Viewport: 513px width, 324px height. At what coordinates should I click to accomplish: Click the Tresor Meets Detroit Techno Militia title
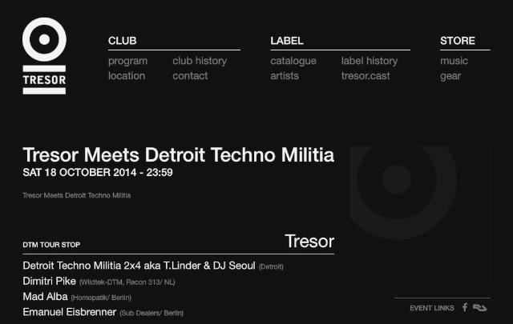(178, 154)
